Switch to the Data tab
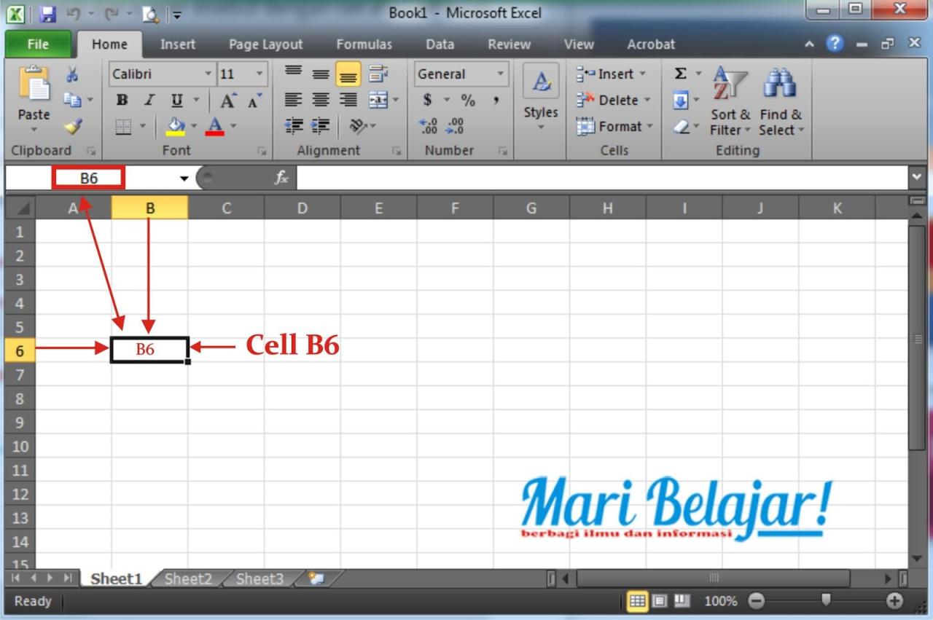Image resolution: width=933 pixels, height=620 pixels. [x=440, y=44]
